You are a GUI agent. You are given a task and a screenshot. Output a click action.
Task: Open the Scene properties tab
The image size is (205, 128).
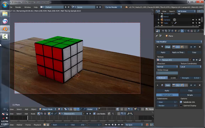click(169, 31)
